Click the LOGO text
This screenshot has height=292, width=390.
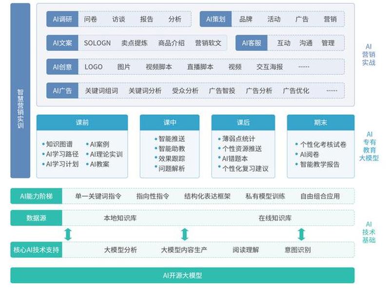tap(94, 67)
